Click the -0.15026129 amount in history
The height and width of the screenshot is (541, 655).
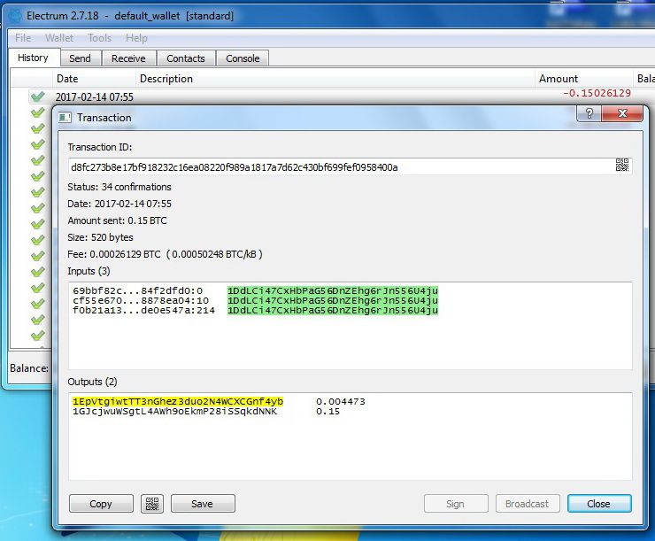pyautogui.click(x=597, y=93)
